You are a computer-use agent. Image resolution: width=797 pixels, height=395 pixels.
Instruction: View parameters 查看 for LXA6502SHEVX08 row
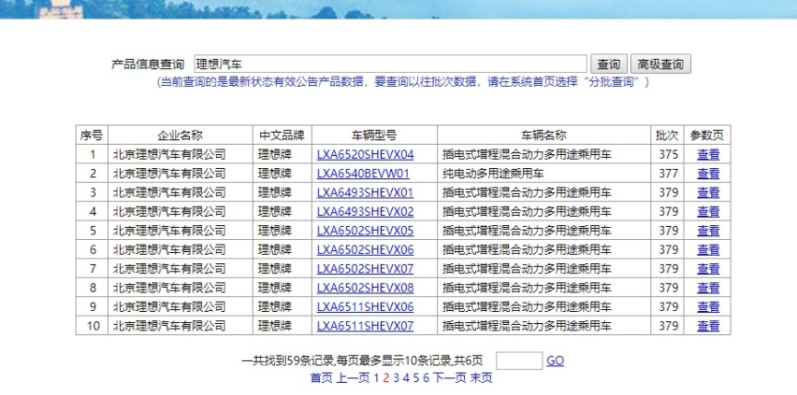click(708, 288)
